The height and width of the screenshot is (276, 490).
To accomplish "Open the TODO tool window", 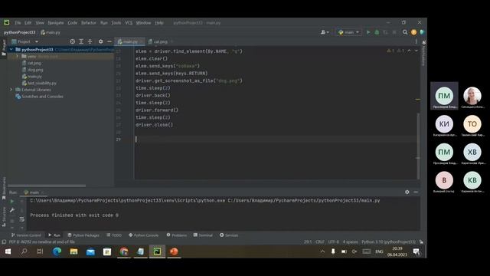I will click(x=114, y=235).
